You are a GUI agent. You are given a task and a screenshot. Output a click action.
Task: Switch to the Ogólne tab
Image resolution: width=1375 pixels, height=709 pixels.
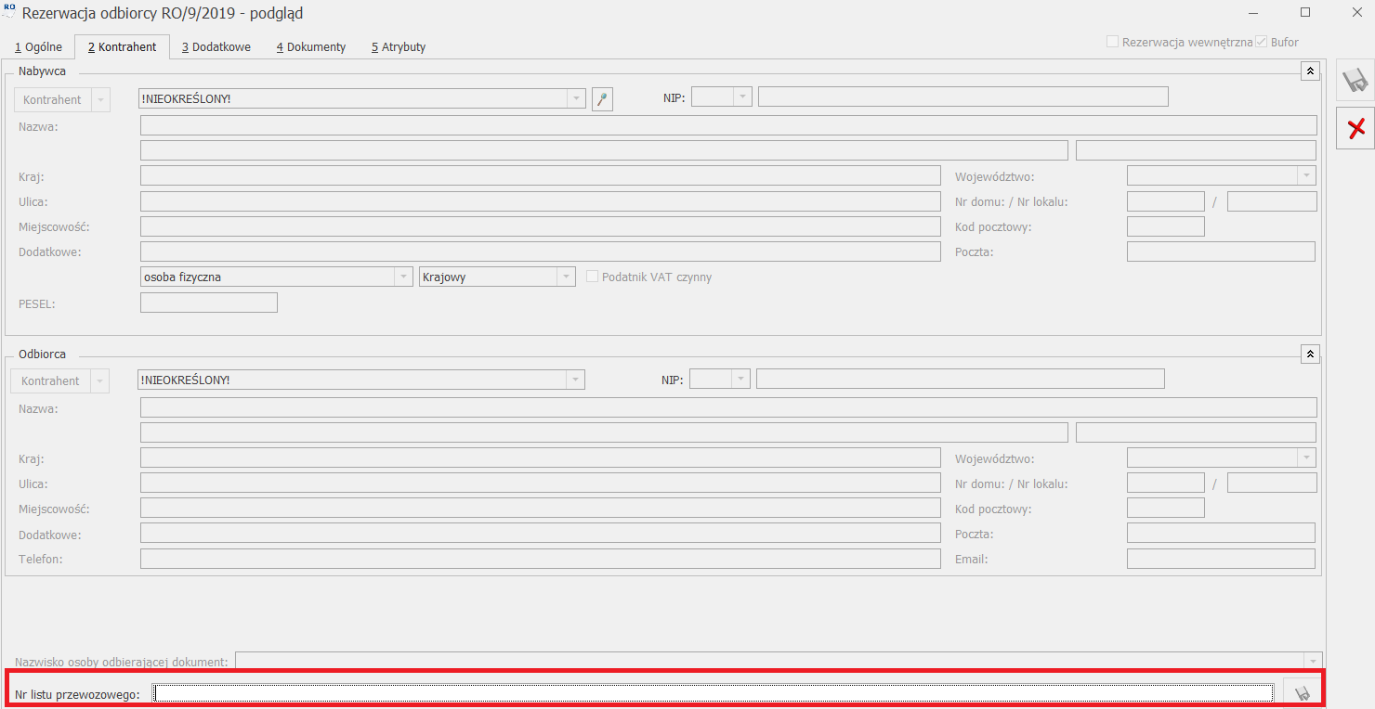38,47
